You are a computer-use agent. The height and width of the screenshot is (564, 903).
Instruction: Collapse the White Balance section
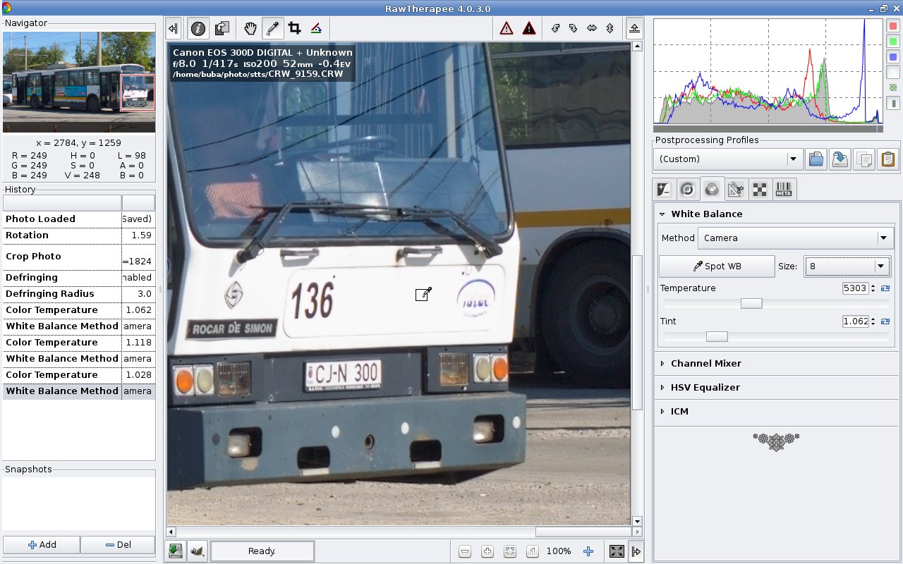pyautogui.click(x=662, y=214)
